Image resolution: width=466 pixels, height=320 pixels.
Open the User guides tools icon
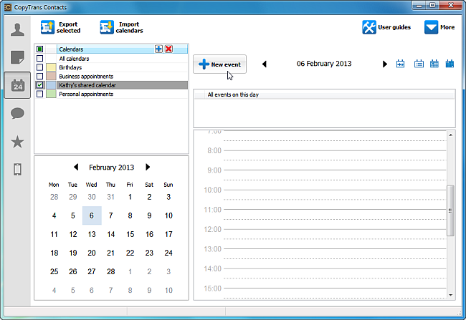pyautogui.click(x=369, y=27)
